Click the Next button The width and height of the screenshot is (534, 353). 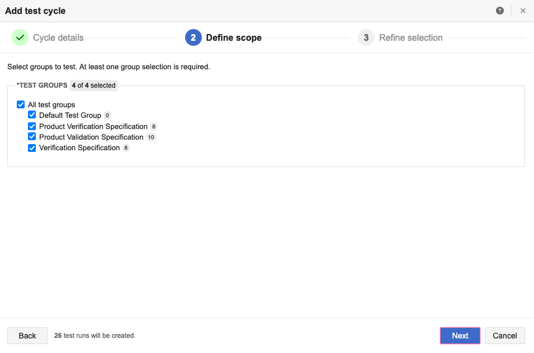460,336
